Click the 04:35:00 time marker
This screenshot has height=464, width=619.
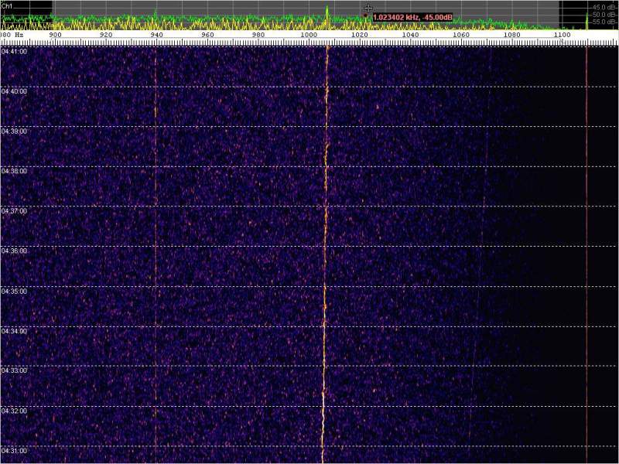(14, 292)
